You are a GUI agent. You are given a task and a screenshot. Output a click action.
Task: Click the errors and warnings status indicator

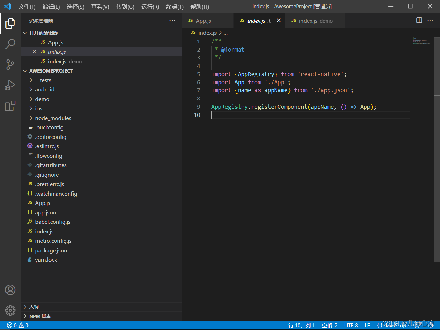coord(18,325)
